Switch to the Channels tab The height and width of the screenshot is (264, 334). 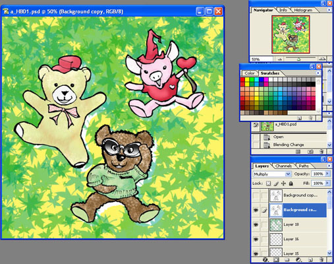283,166
